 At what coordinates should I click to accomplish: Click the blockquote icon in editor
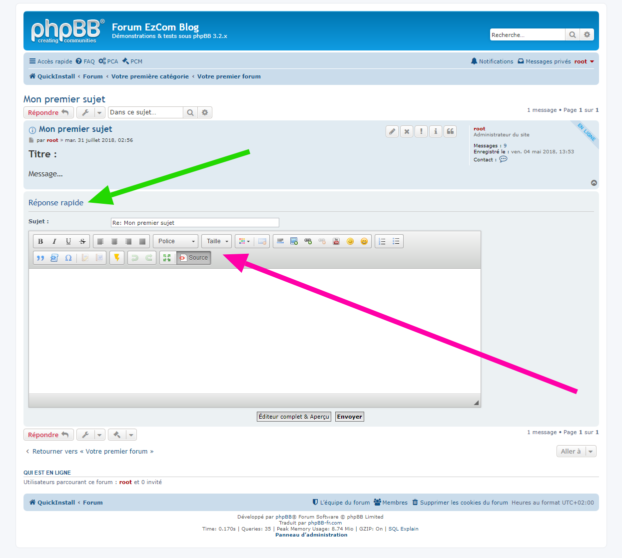(40, 258)
